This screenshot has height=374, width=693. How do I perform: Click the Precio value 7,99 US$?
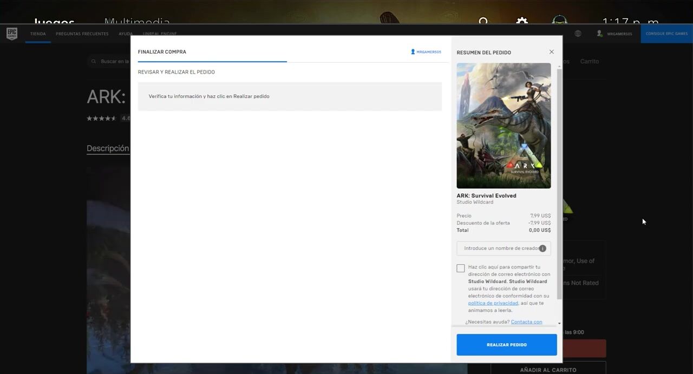tap(540, 215)
